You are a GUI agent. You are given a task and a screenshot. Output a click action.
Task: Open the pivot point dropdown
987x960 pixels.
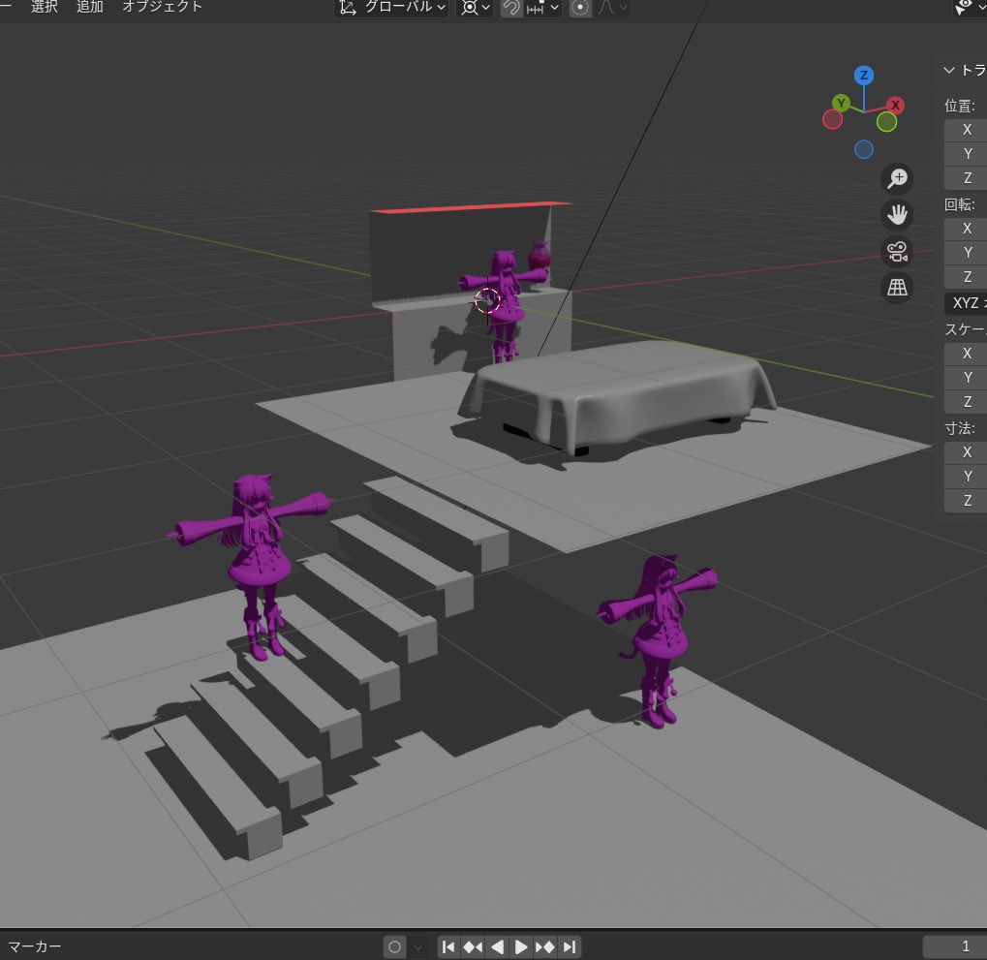(x=476, y=7)
